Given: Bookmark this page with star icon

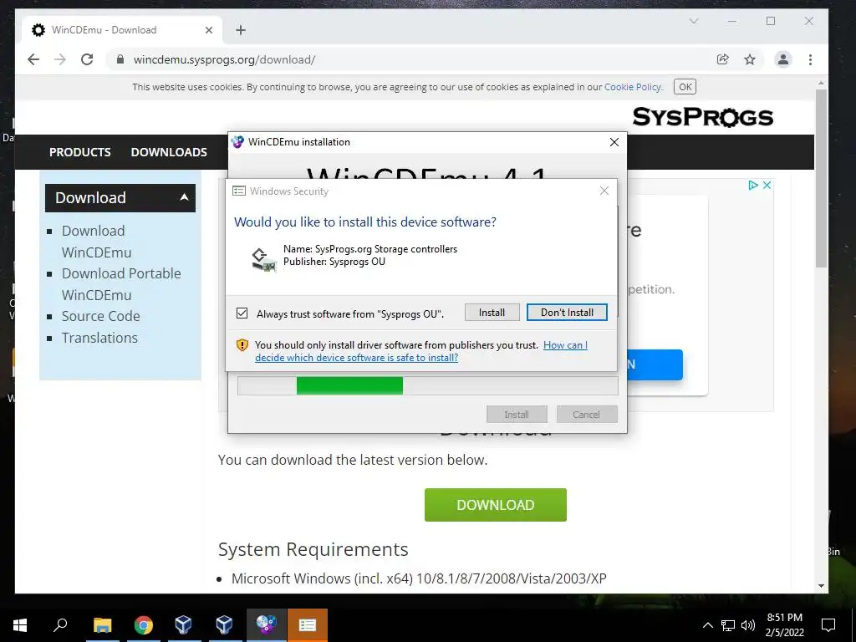Looking at the screenshot, I should [x=750, y=59].
